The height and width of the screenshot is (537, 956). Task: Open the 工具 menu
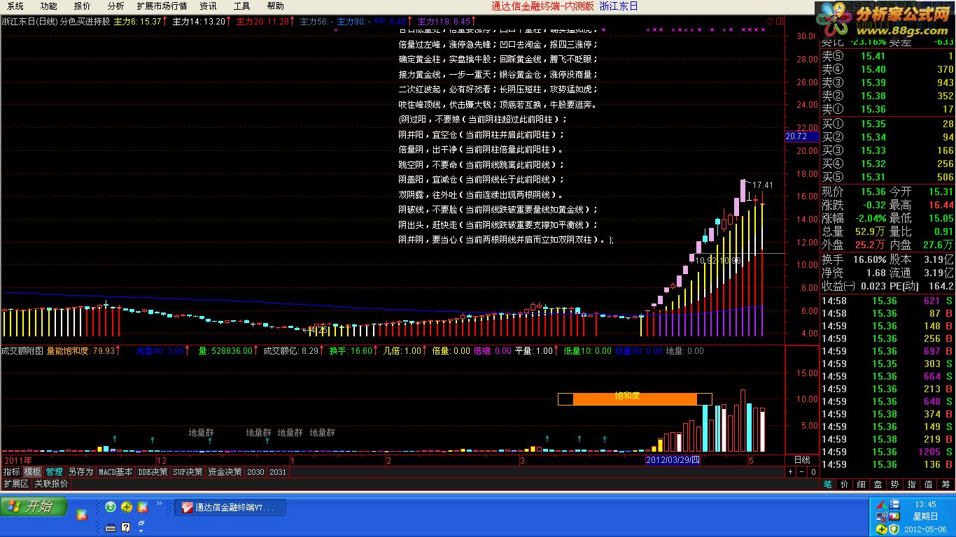point(242,6)
